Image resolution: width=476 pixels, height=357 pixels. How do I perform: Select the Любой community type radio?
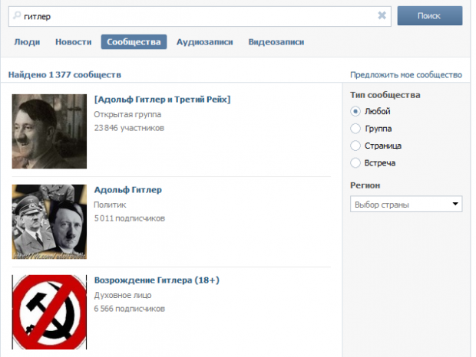coord(355,111)
